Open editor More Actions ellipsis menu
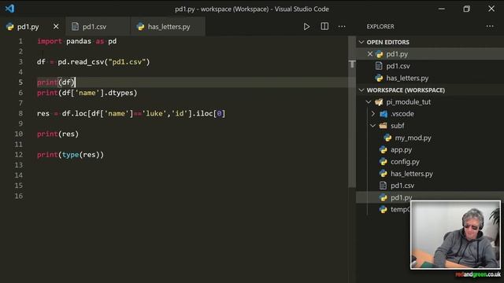Screen dimensions: 504x283 pyautogui.click(x=342, y=27)
